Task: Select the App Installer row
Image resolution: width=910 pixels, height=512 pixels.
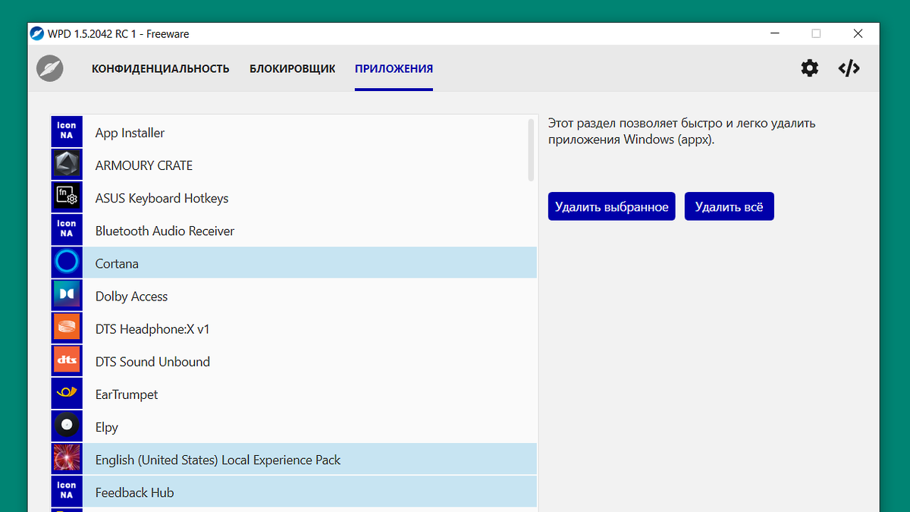Action: point(294,133)
